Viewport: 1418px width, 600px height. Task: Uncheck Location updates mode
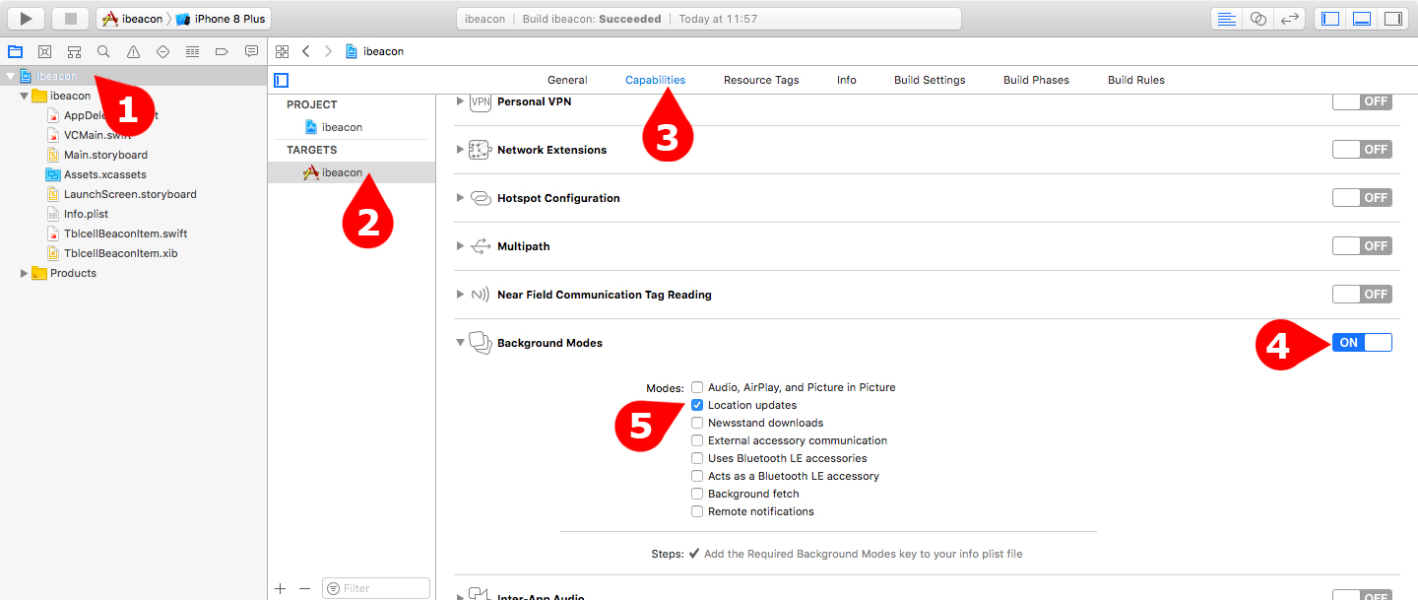click(x=697, y=405)
